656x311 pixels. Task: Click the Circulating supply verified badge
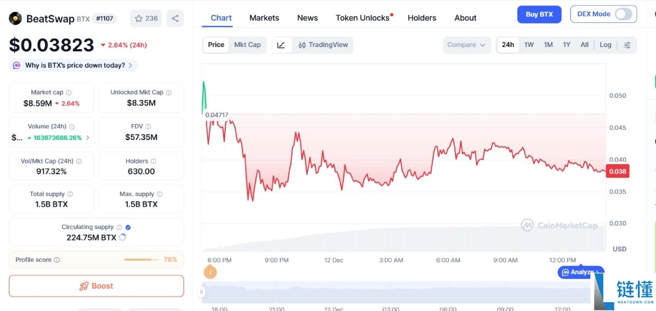click(128, 227)
